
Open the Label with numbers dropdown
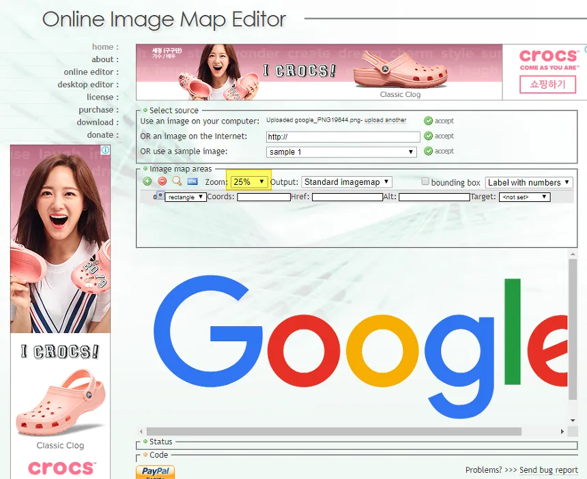click(529, 183)
